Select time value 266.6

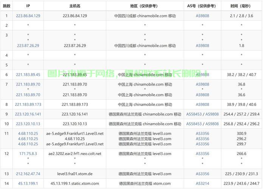click(x=241, y=153)
